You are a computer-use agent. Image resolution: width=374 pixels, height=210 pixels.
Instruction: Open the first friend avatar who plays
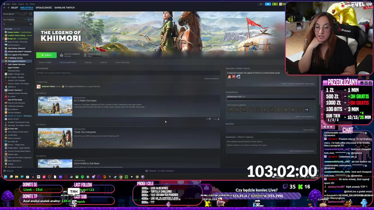pyautogui.click(x=229, y=77)
